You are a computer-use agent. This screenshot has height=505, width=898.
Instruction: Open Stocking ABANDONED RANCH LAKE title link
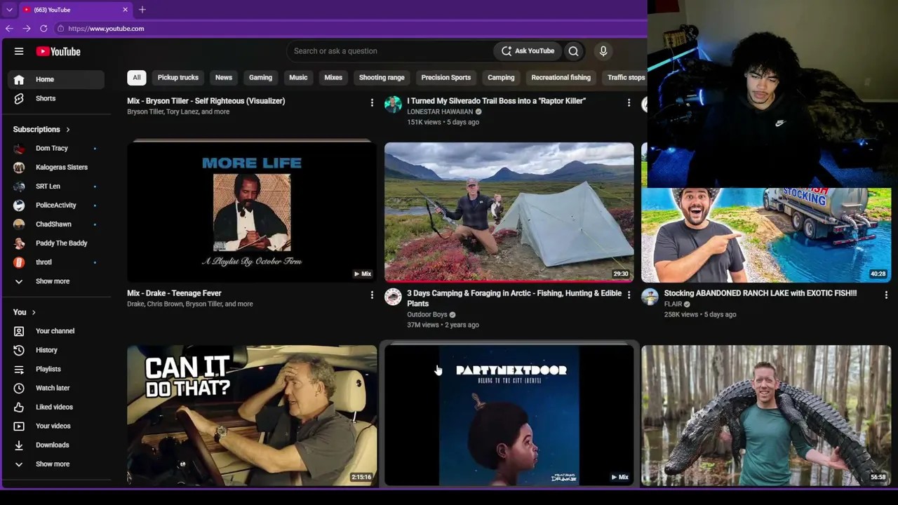(760, 293)
